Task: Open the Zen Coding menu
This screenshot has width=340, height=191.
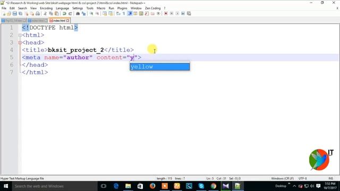Action: (x=152, y=8)
